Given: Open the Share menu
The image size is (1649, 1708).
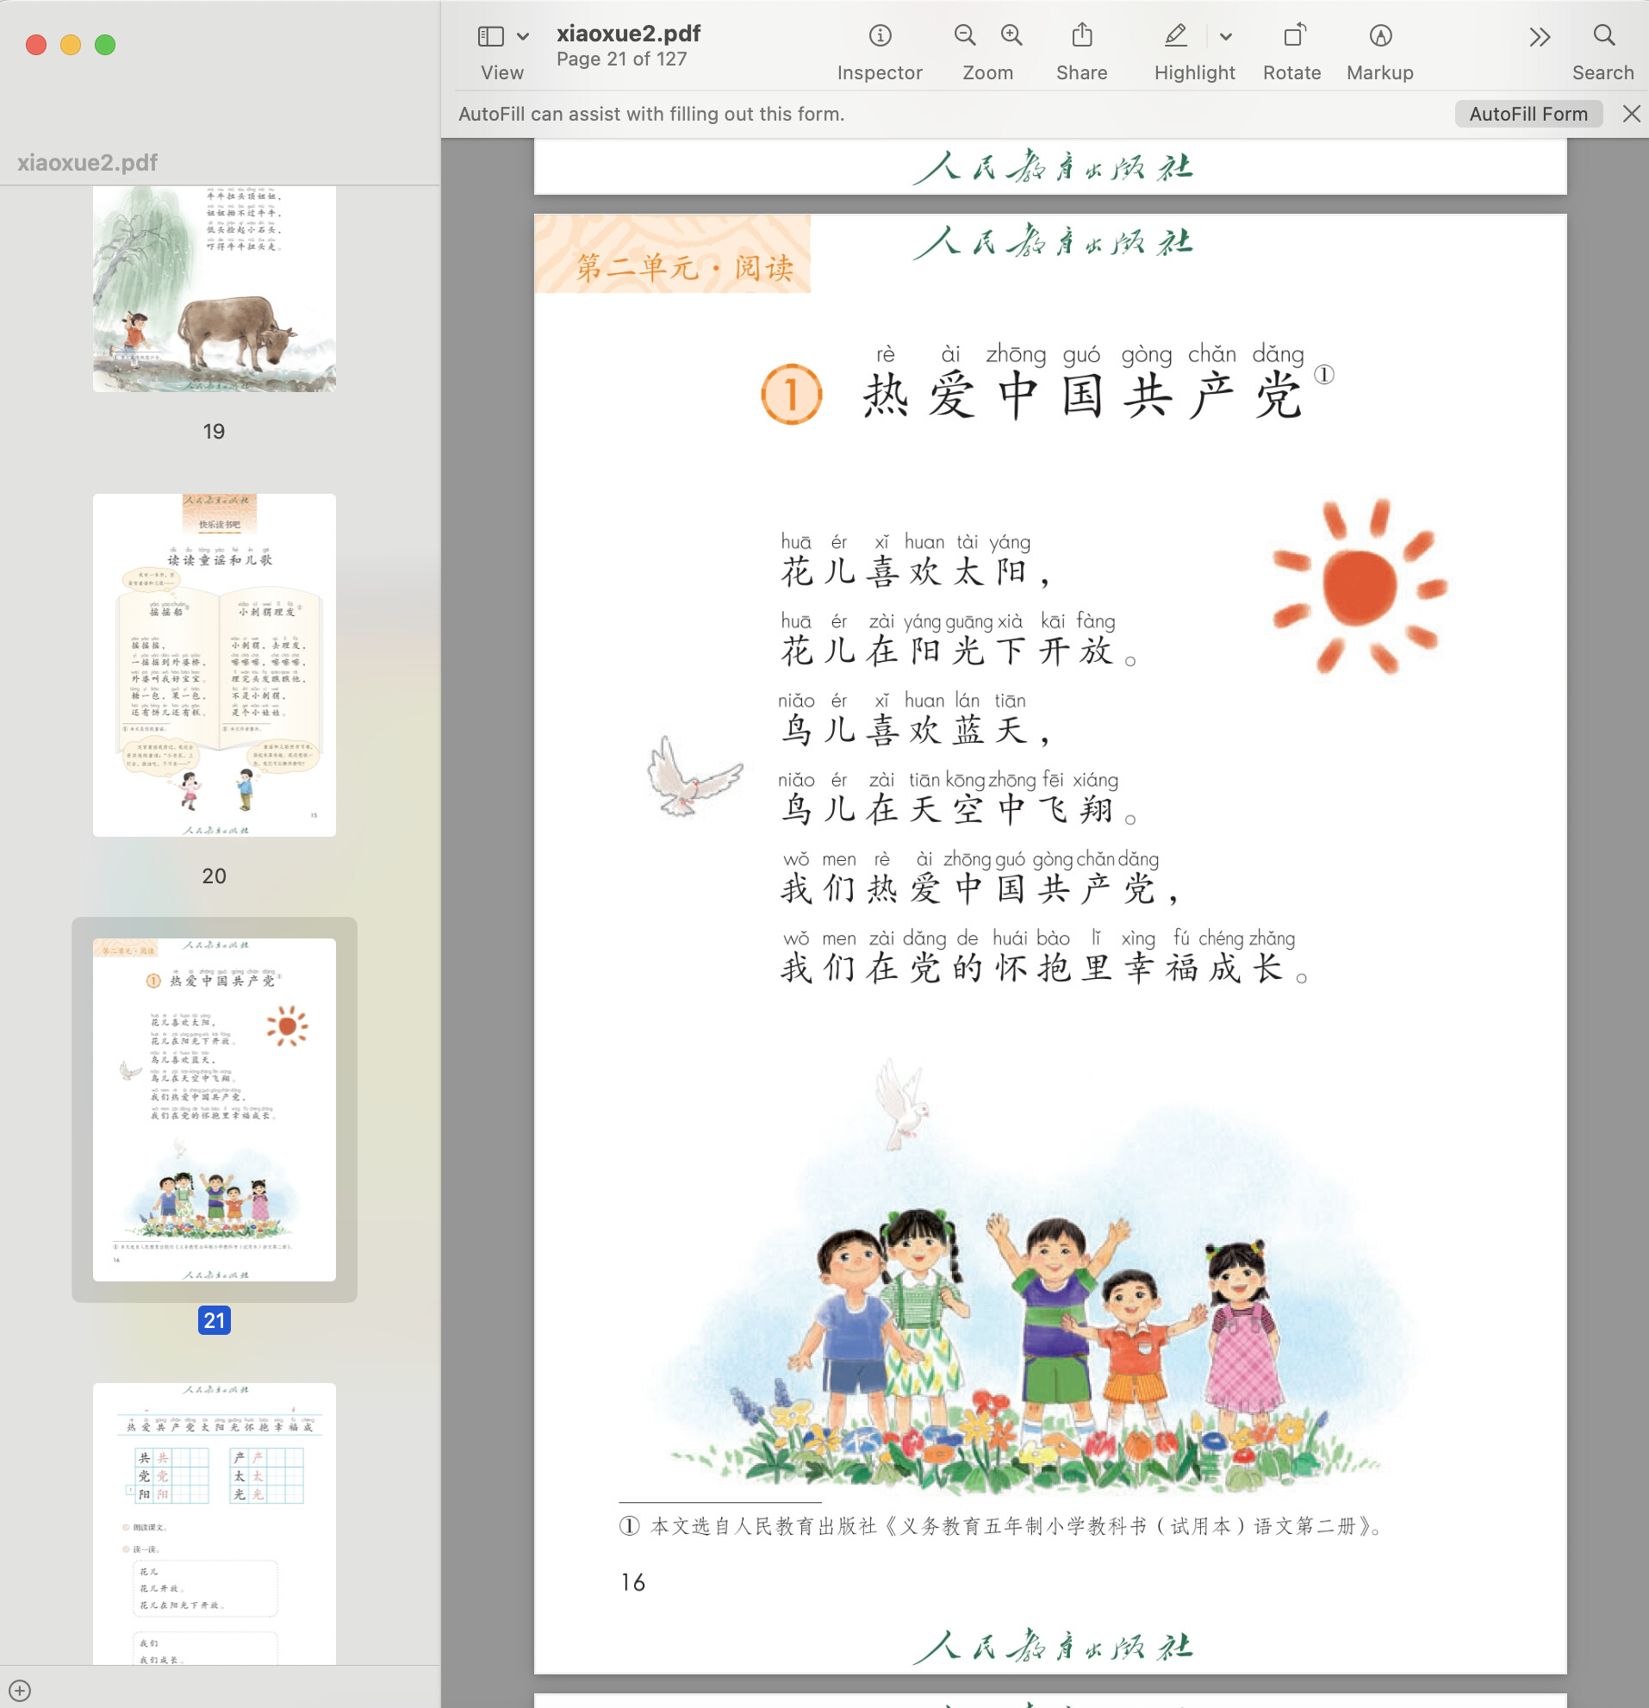Looking at the screenshot, I should coord(1081,35).
